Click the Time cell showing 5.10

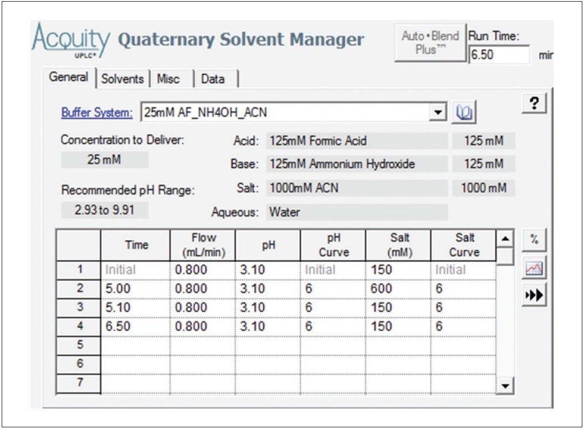pyautogui.click(x=136, y=308)
